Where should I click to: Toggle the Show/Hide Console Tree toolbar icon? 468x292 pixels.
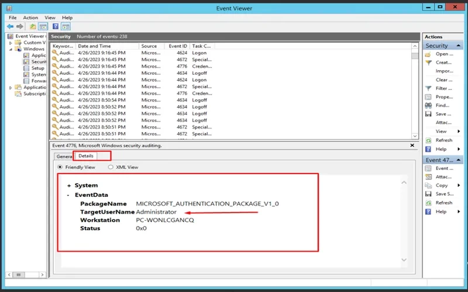point(43,26)
